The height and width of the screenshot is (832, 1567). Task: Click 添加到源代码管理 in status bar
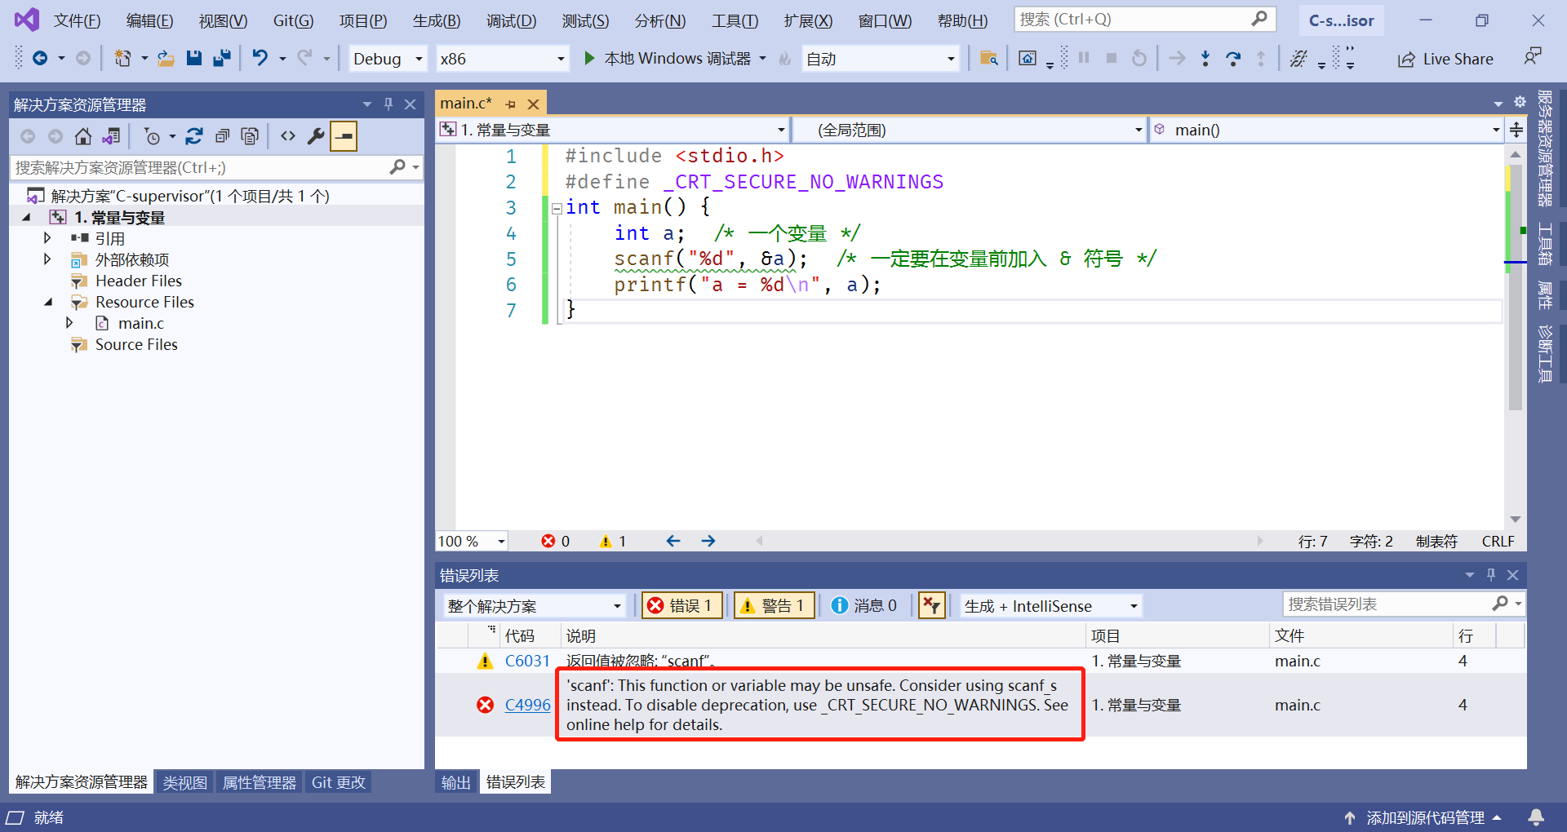click(x=1423, y=817)
